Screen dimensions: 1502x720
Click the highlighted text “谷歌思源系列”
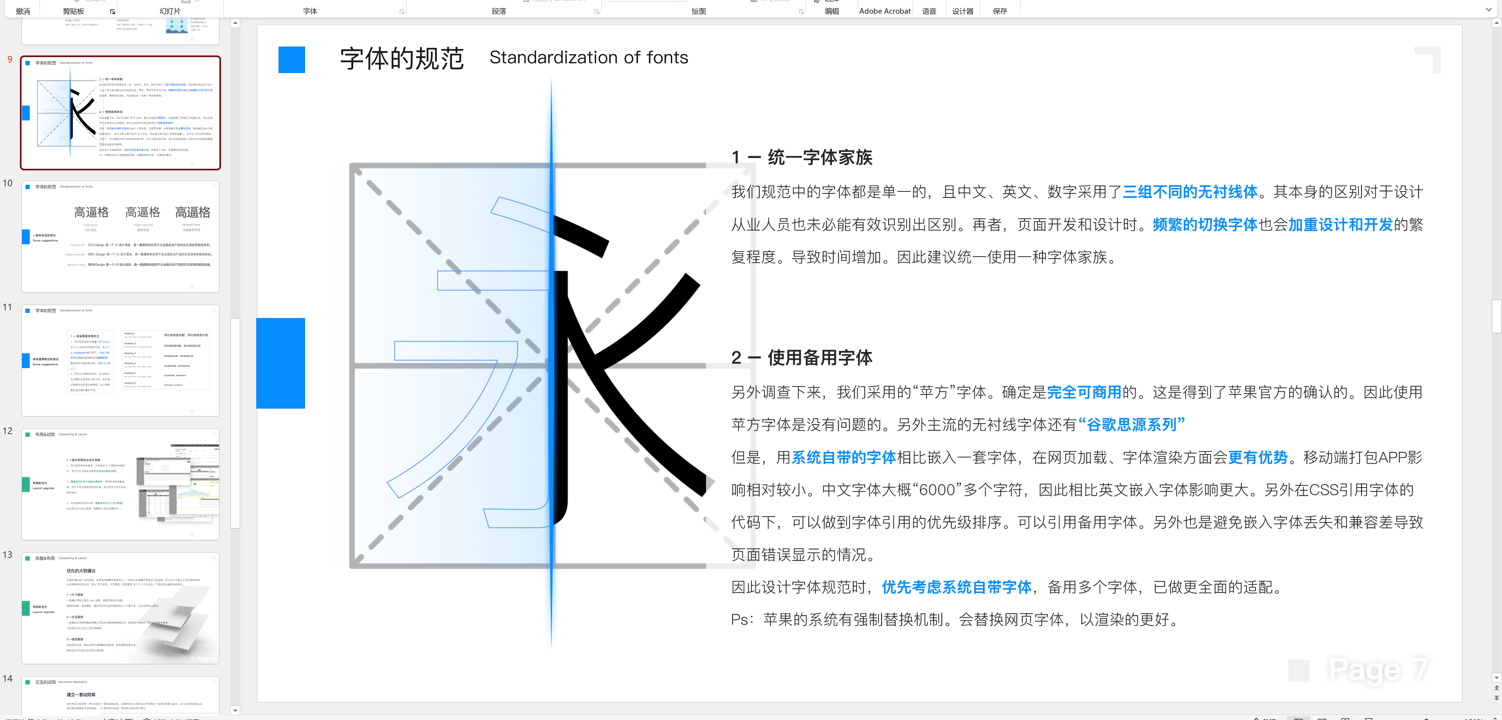point(1131,425)
